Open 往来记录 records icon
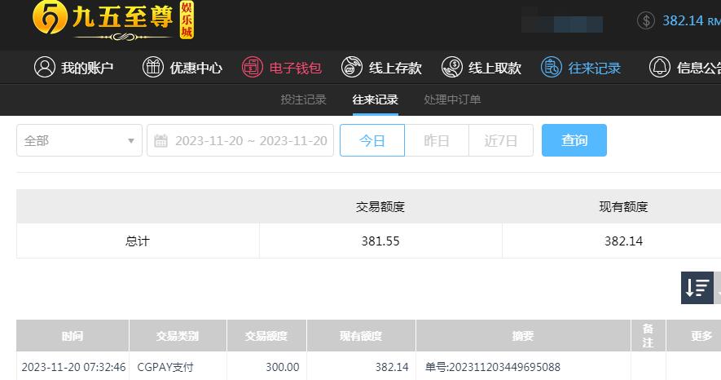Image resolution: width=721 pixels, height=380 pixels. 552,67
